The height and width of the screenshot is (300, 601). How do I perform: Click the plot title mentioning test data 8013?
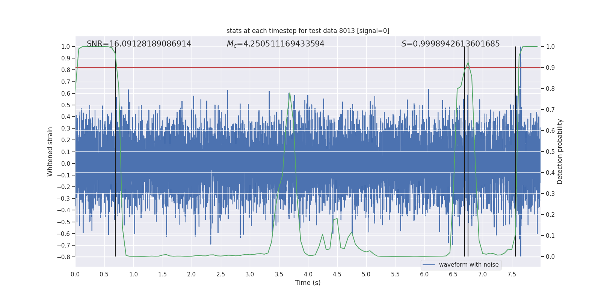(308, 31)
